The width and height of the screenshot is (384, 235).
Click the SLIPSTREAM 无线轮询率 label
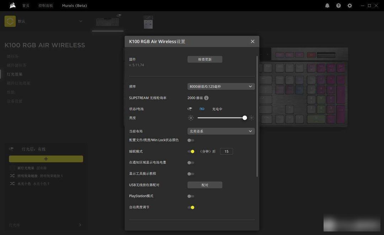(x=148, y=98)
